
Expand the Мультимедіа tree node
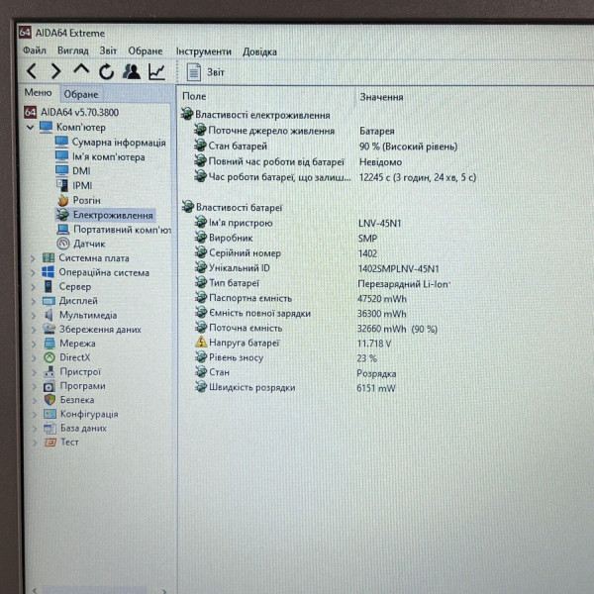pyautogui.click(x=34, y=316)
